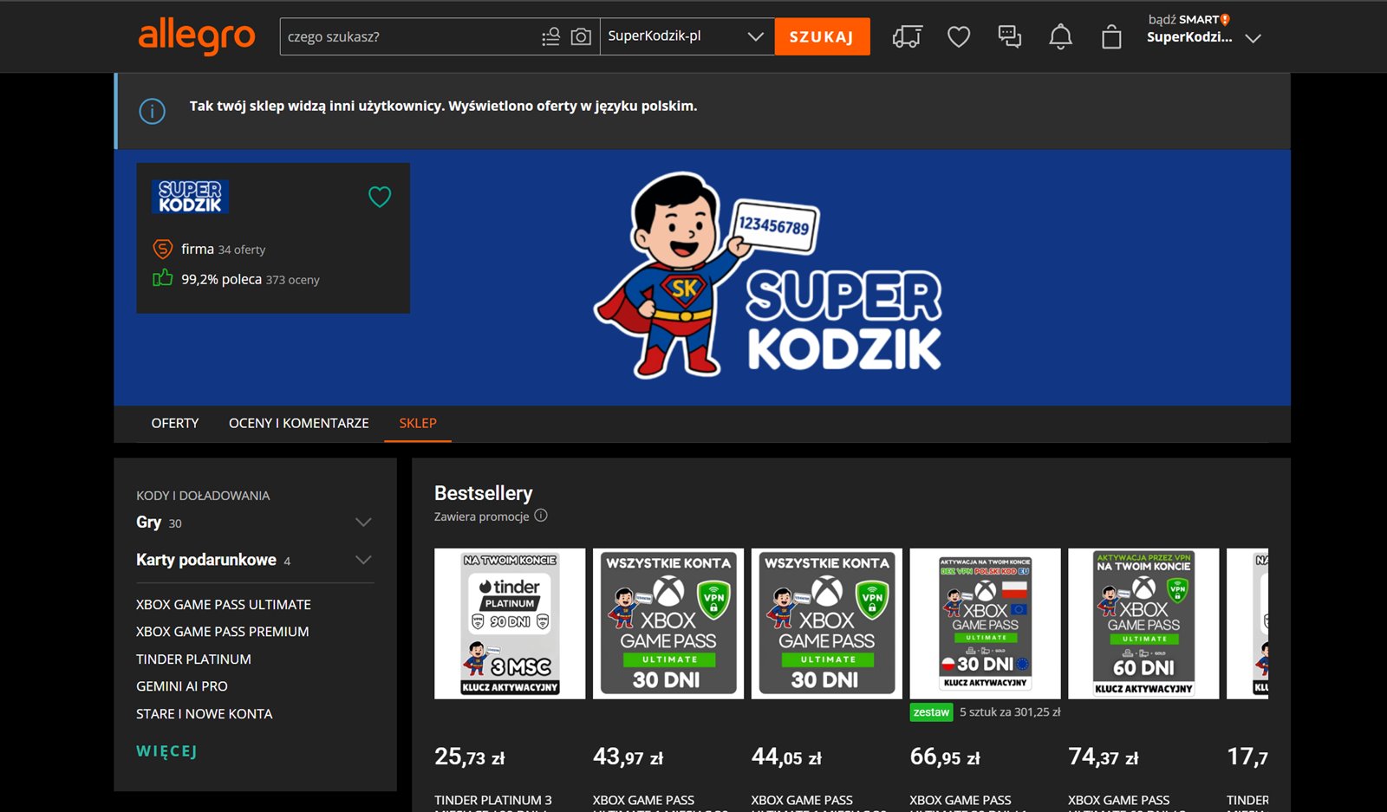Open the category list icon in search box

[550, 36]
